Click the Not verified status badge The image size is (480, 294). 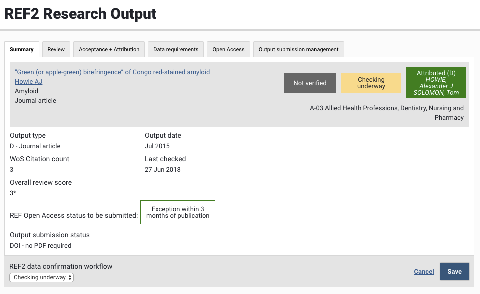pyautogui.click(x=310, y=83)
